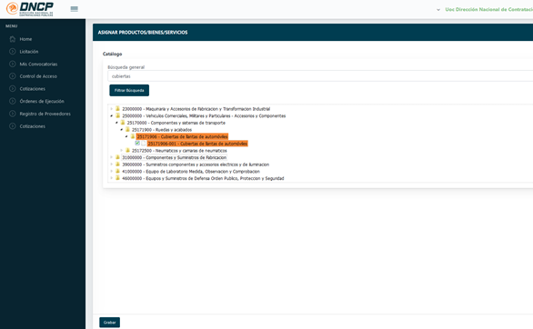Image resolution: width=533 pixels, height=329 pixels.
Task: Collapse the 25171906 Cubiertas de llantas arrow
Action: pos(126,136)
